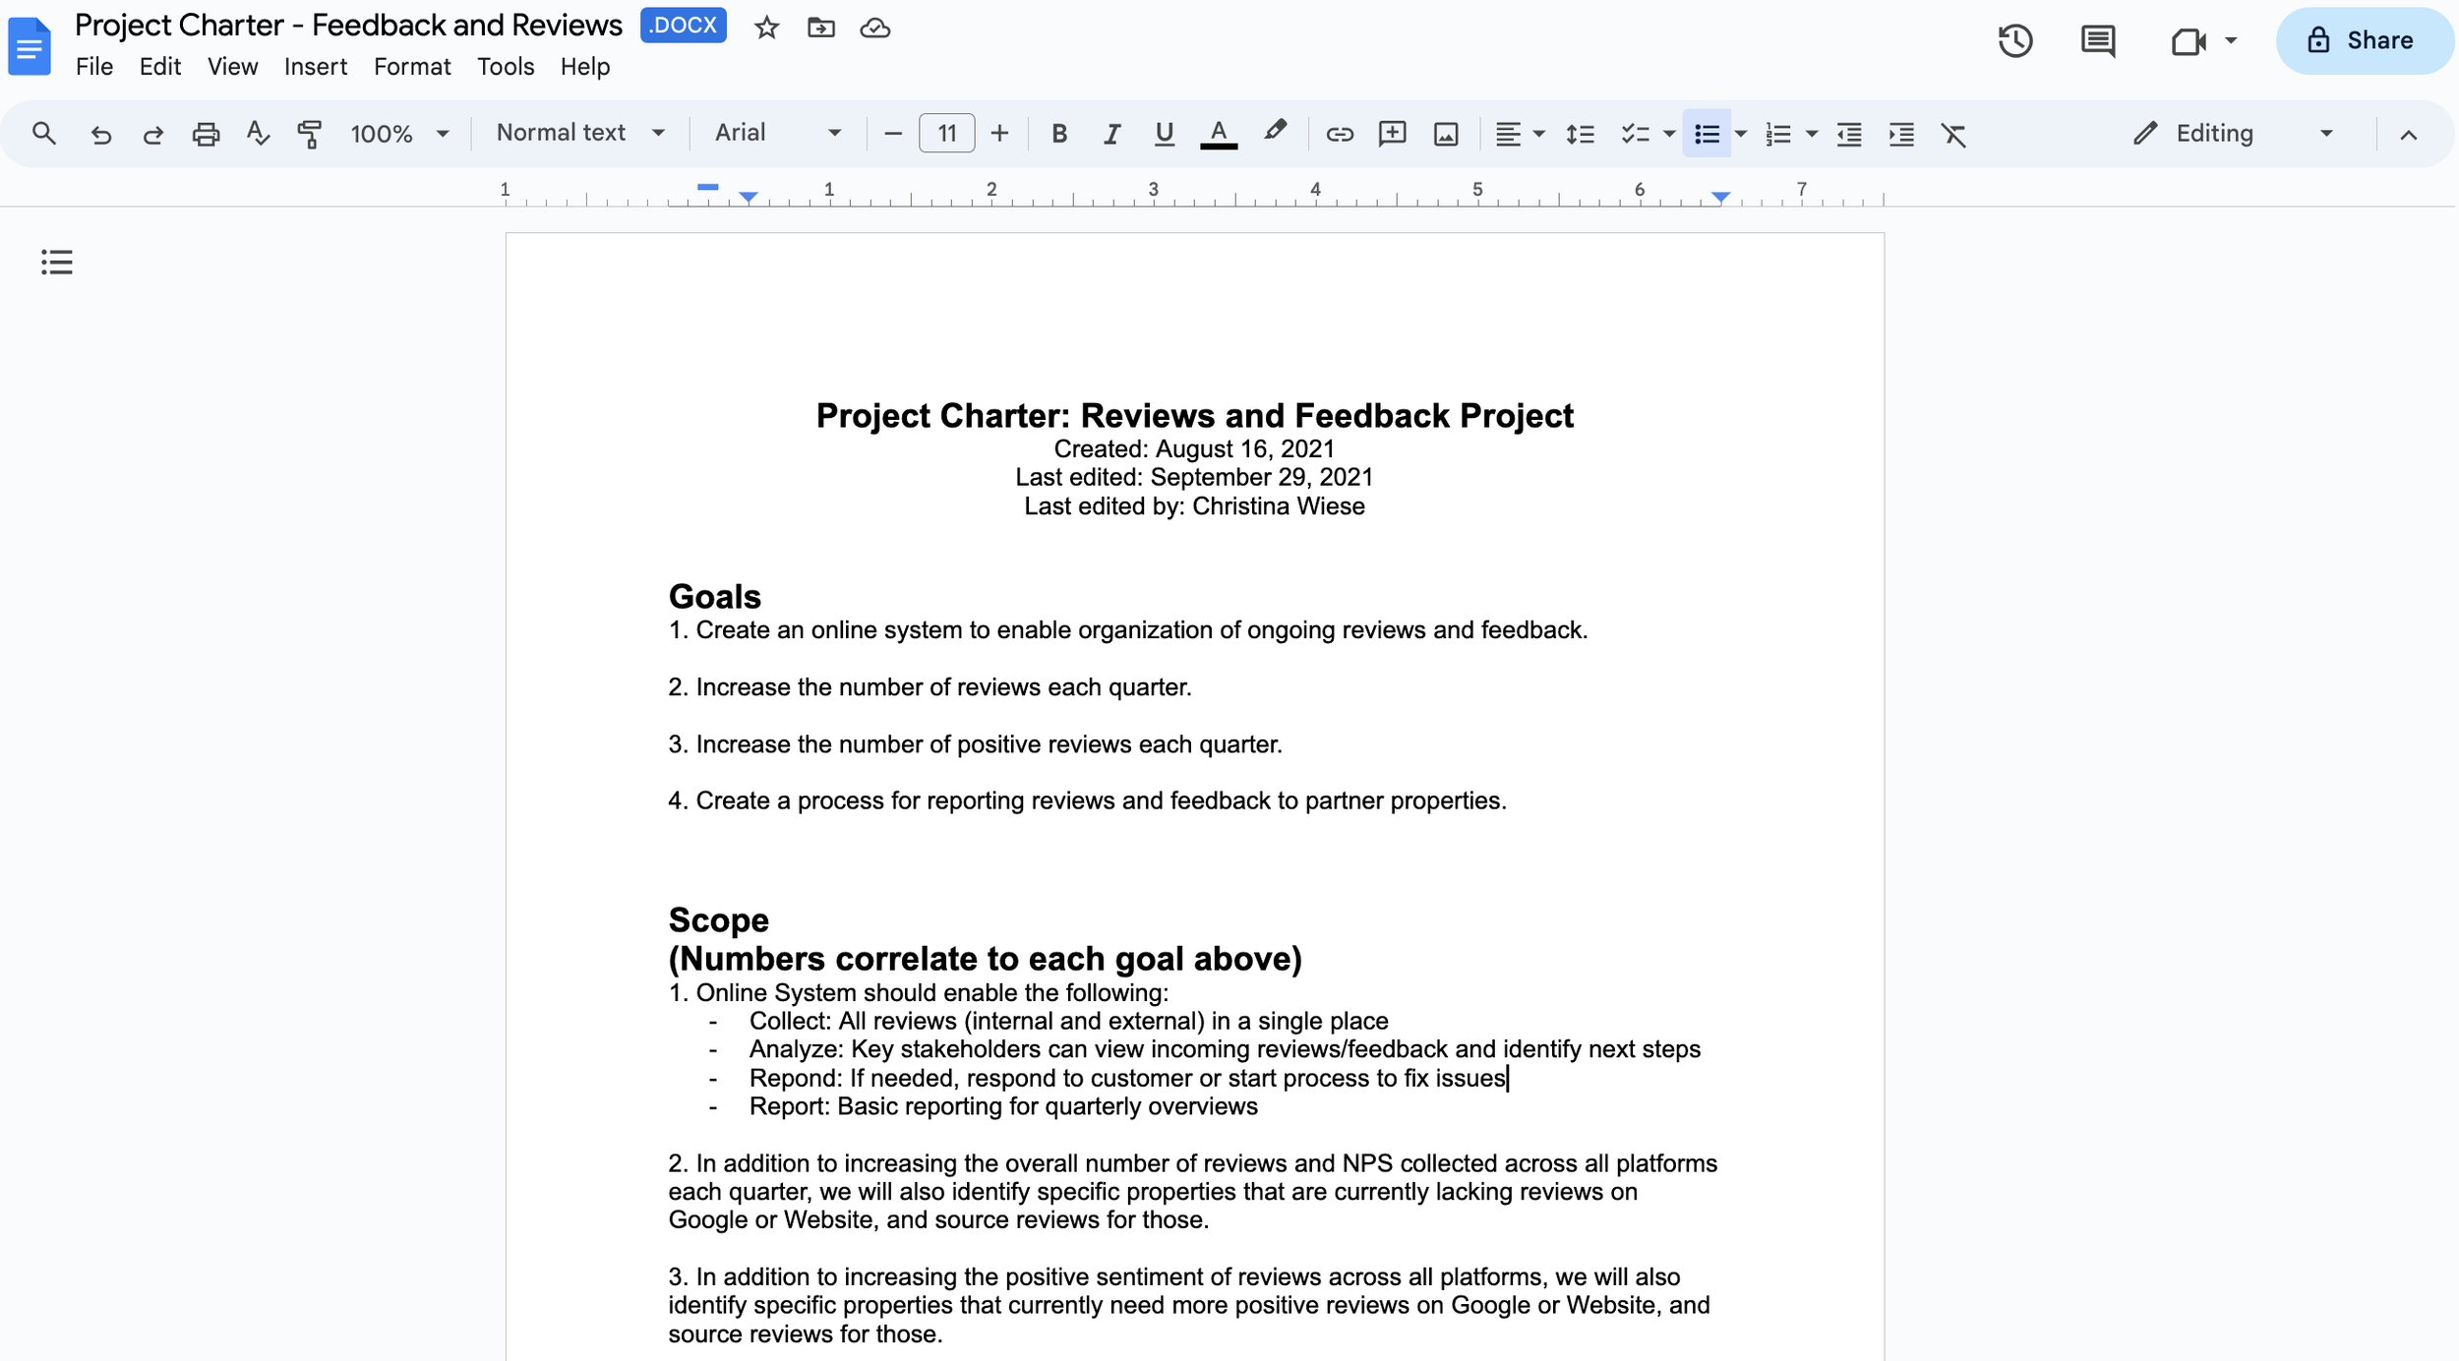The height and width of the screenshot is (1361, 2459).
Task: Open the zoom level dropdown
Action: [399, 133]
